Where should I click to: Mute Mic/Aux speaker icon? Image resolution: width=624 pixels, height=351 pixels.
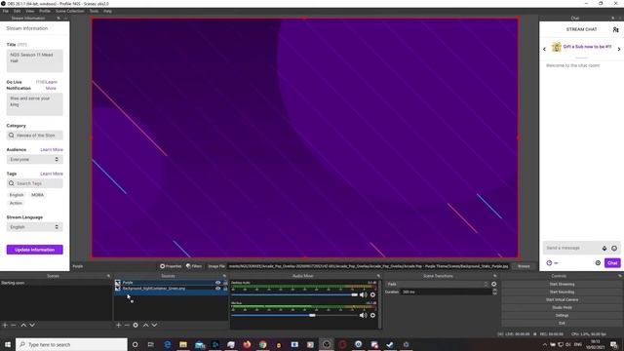[364, 315]
